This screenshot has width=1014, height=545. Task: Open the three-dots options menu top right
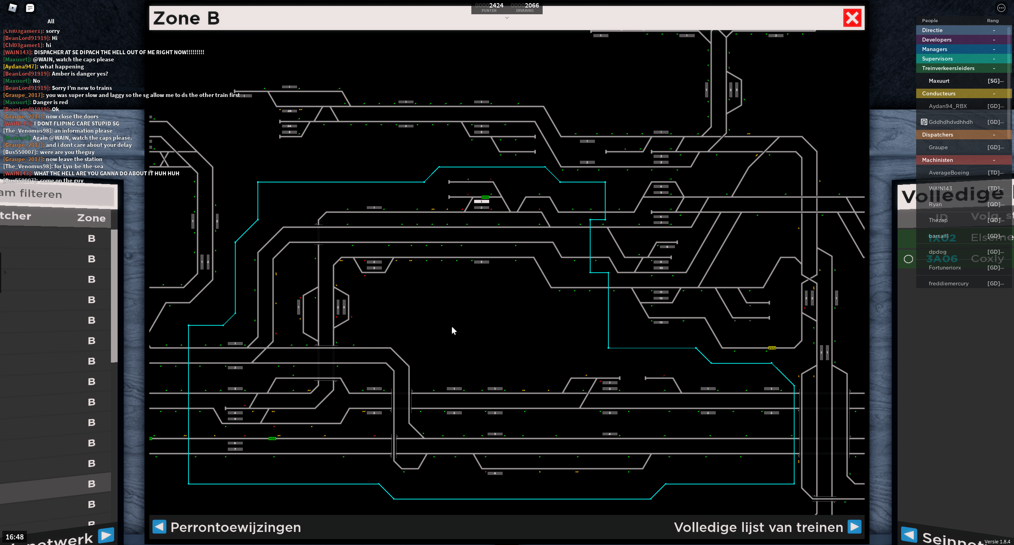[1001, 8]
